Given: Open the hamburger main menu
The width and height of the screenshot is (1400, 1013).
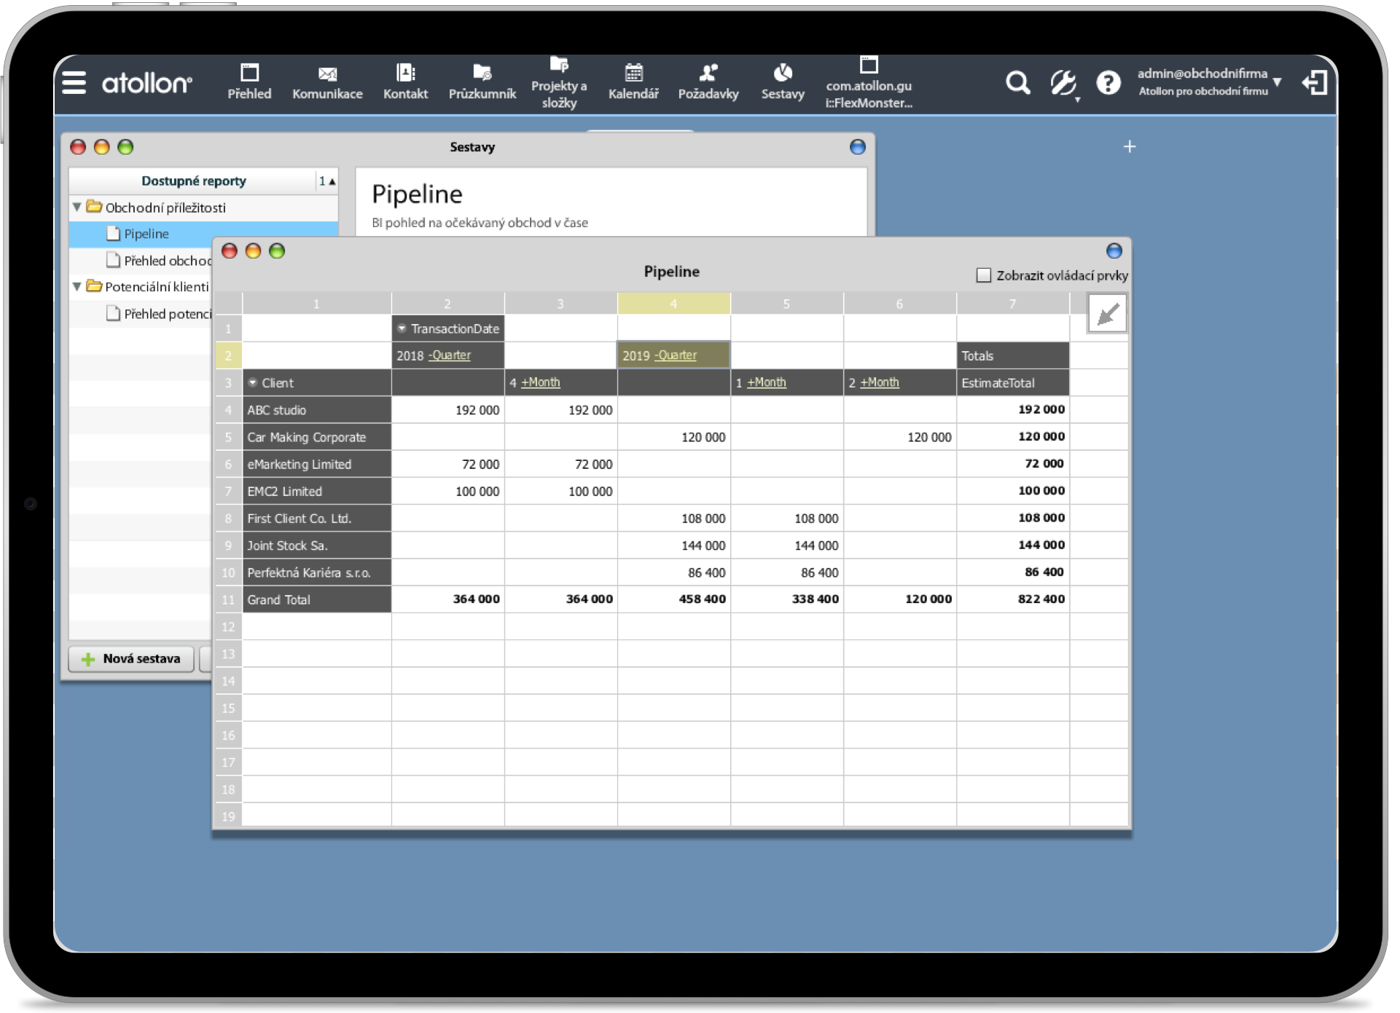Looking at the screenshot, I should (74, 83).
